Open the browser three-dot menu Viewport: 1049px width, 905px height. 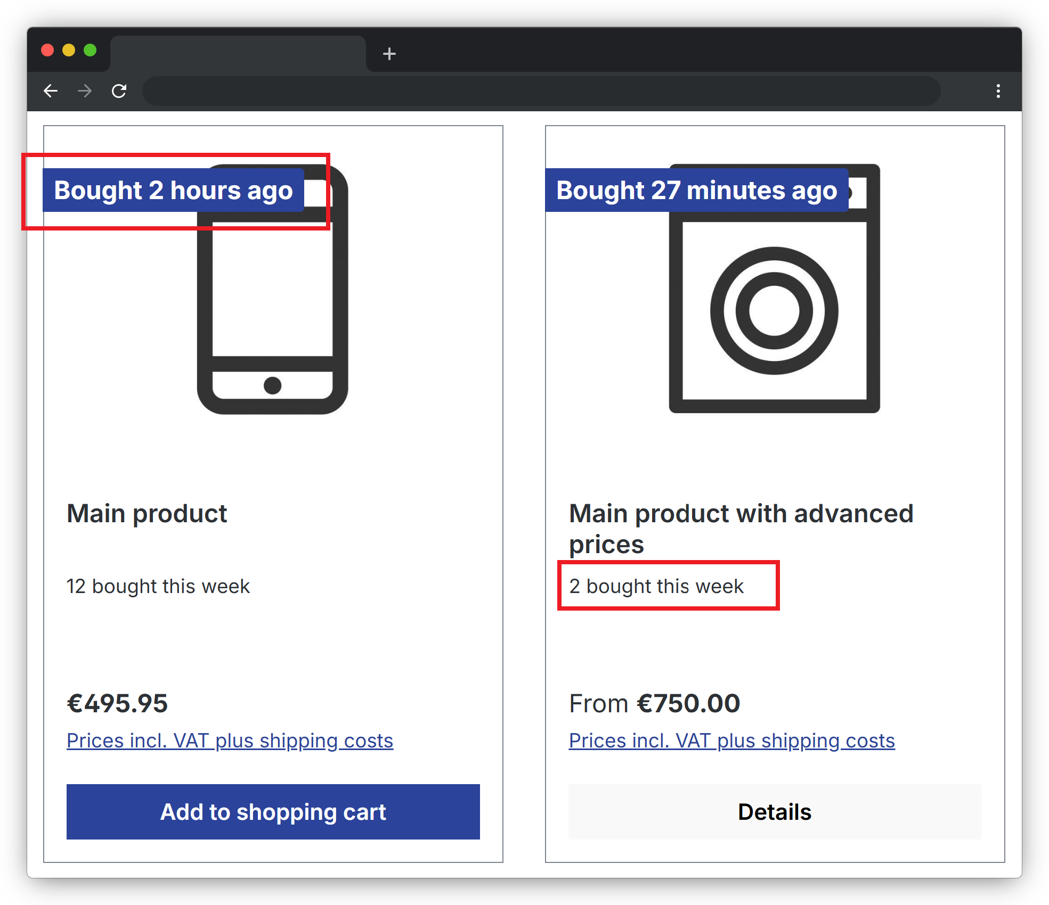point(998,91)
